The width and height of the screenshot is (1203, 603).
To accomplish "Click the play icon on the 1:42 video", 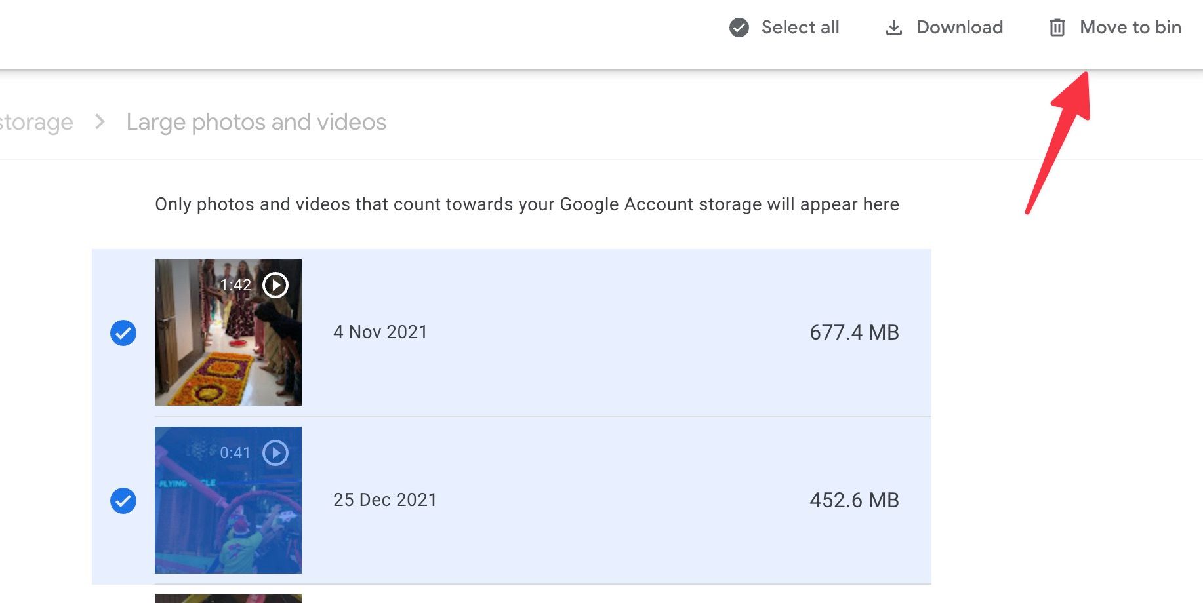I will (x=275, y=284).
